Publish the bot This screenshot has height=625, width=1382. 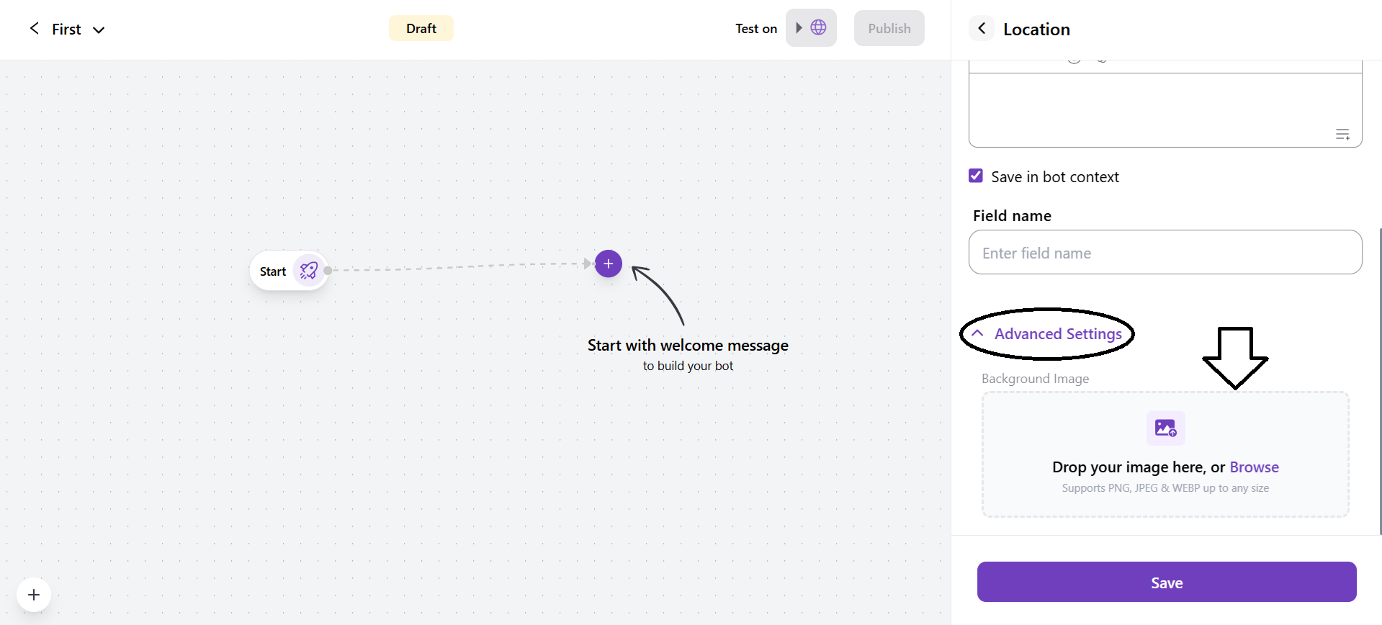point(889,29)
